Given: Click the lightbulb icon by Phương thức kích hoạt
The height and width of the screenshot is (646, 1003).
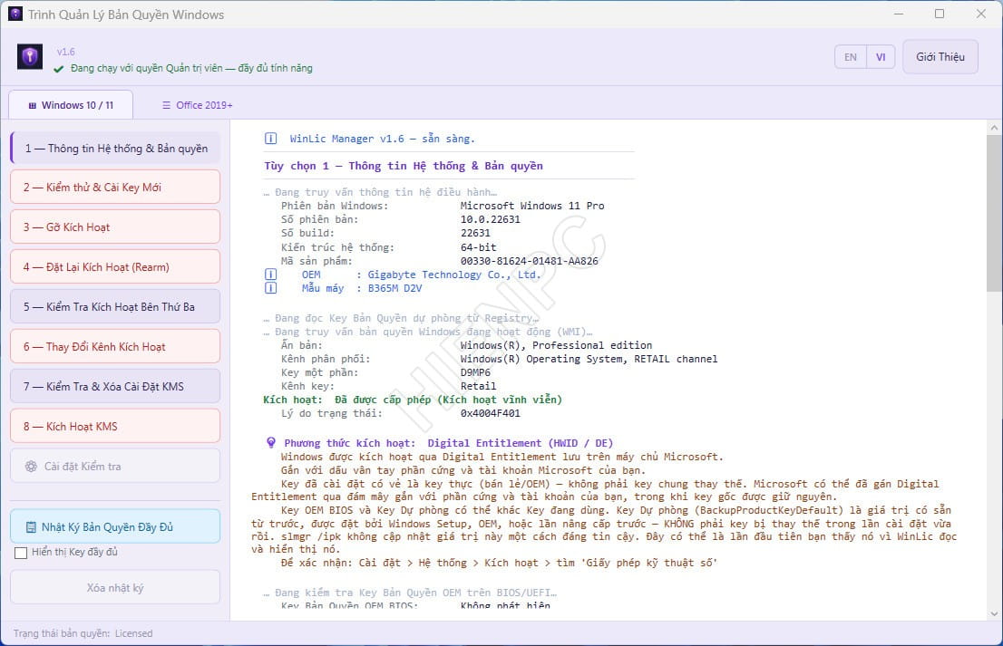Looking at the screenshot, I should coord(271,443).
